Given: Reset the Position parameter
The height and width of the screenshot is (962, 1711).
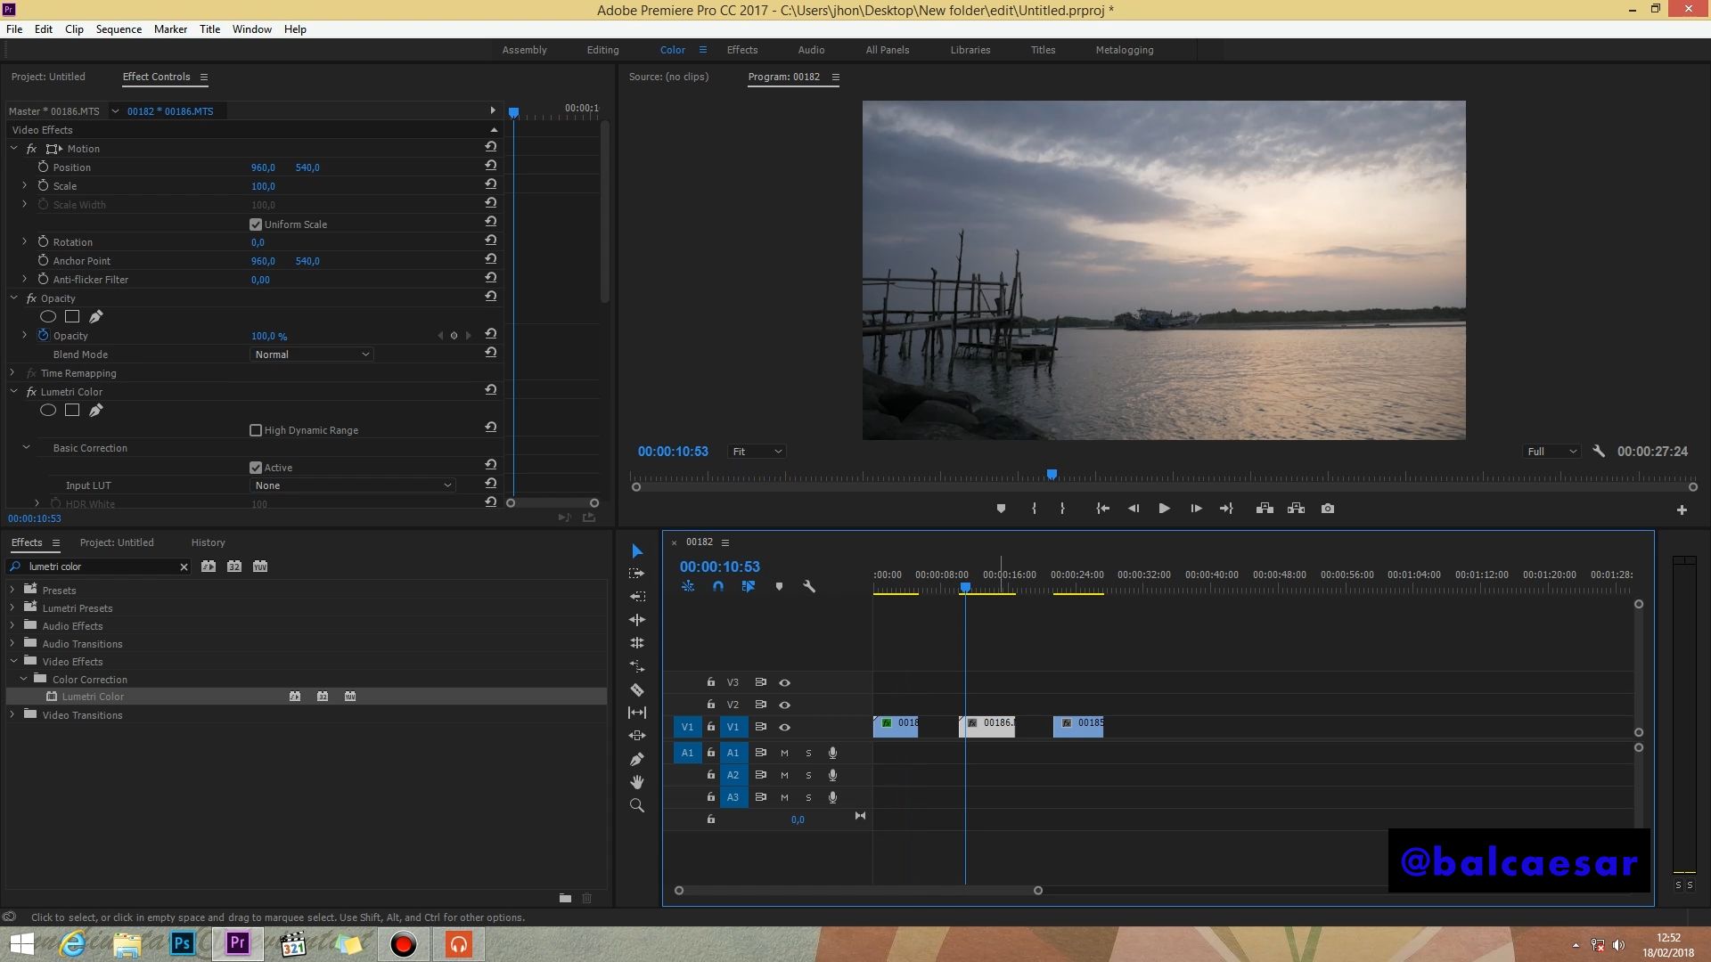Looking at the screenshot, I should 490,167.
